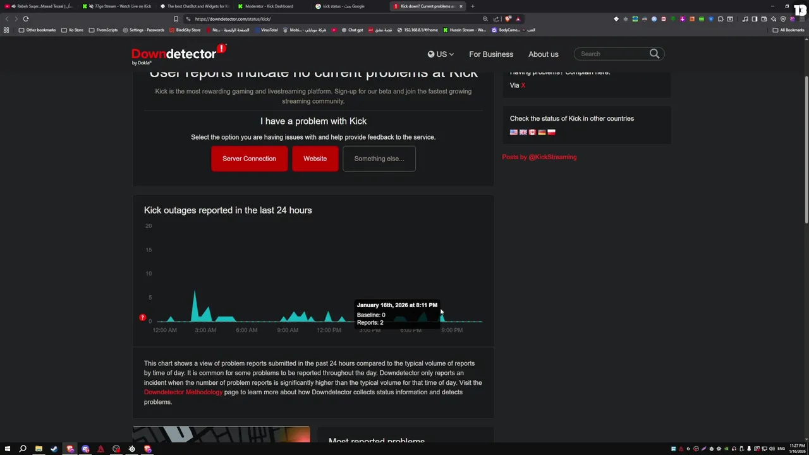
Task: Open a new browser tab
Action: (x=472, y=6)
